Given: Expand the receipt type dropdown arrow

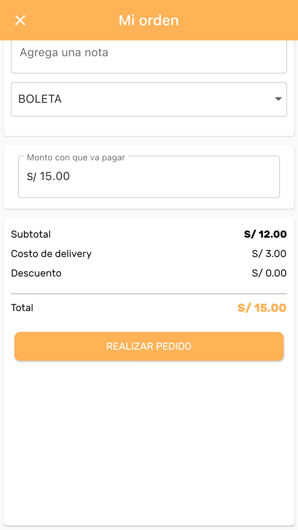Looking at the screenshot, I should tap(278, 99).
